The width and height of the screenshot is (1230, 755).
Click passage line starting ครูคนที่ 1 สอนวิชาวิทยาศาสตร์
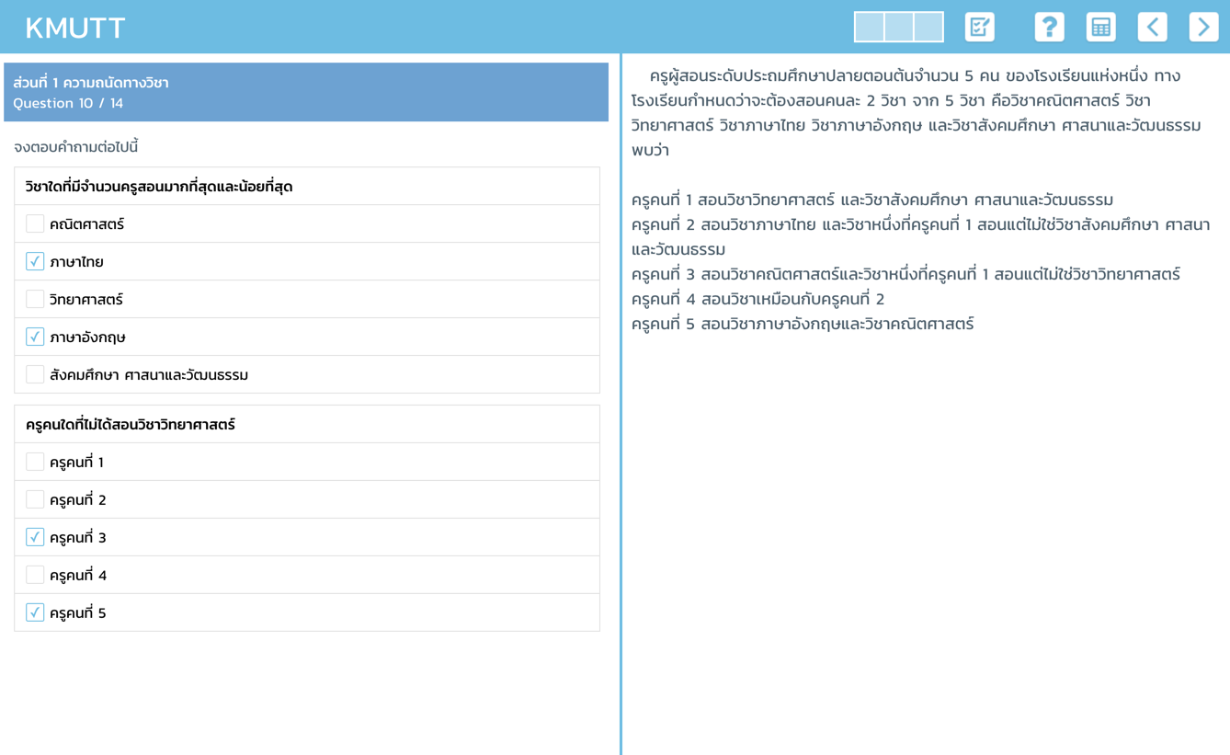[x=872, y=200]
